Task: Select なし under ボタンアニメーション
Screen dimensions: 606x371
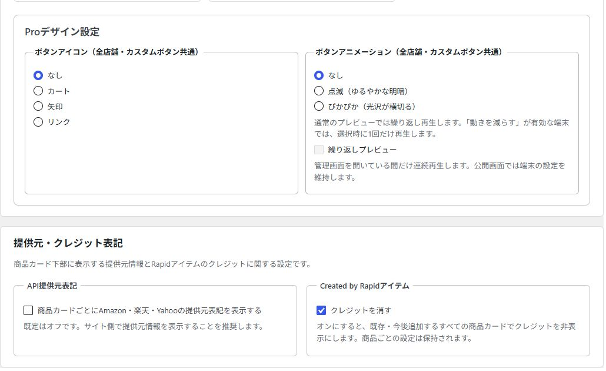Action: tap(318, 75)
